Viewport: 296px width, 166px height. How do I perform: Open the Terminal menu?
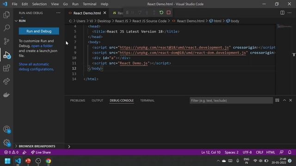tap(89, 4)
